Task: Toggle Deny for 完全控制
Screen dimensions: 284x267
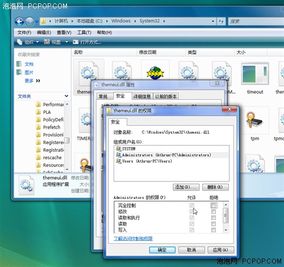Action: 214,205
